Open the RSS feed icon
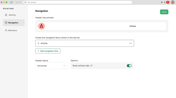The image size is (176, 98). tap(162, 2)
